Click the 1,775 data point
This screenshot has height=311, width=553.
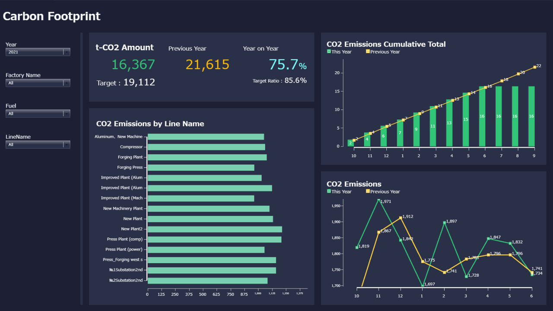(x=423, y=261)
